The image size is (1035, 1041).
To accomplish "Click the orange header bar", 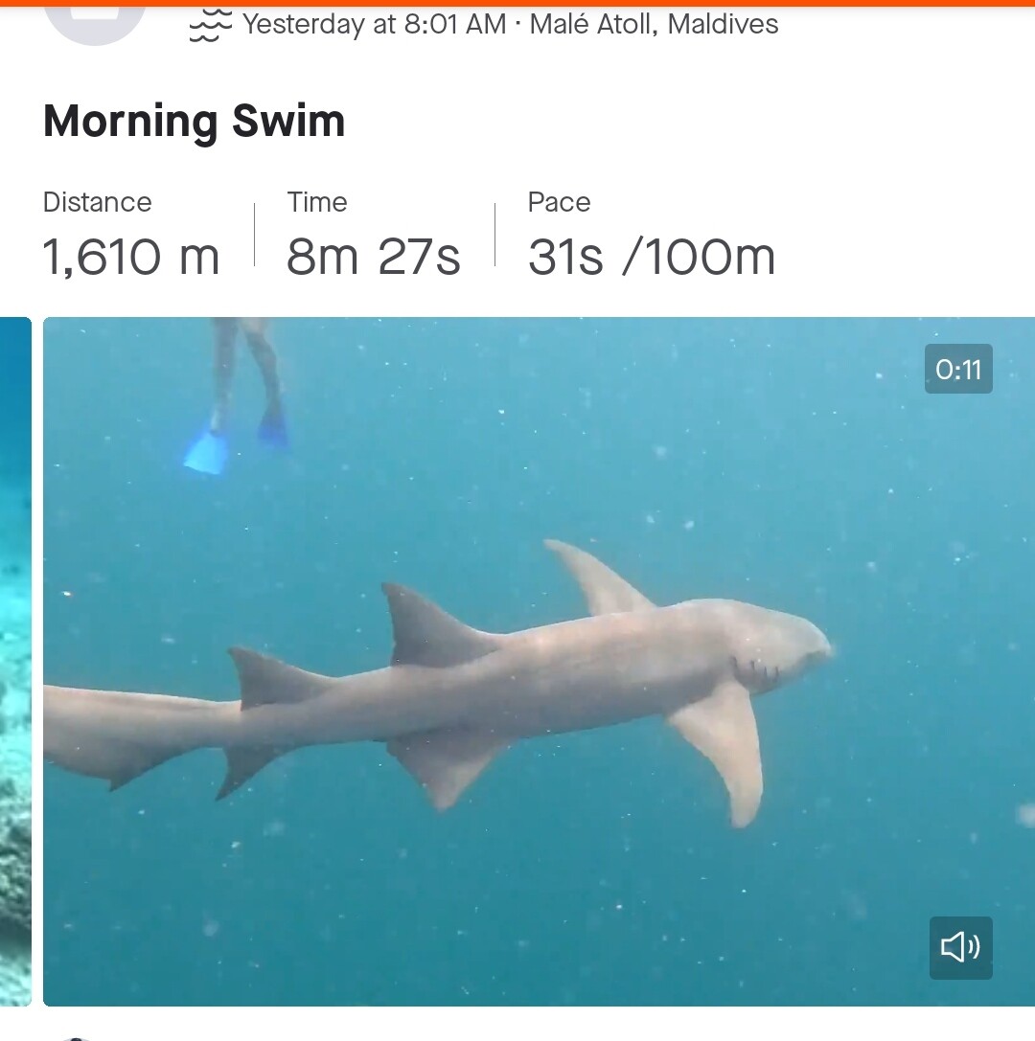I will point(517,3).
